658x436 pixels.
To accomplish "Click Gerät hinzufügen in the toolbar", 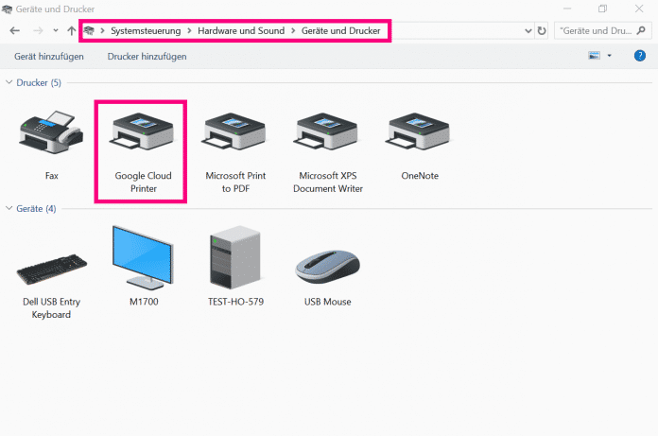I will (47, 56).
